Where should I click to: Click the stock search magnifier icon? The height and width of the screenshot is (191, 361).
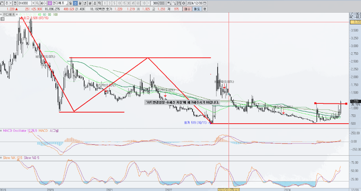(x=37, y=3)
